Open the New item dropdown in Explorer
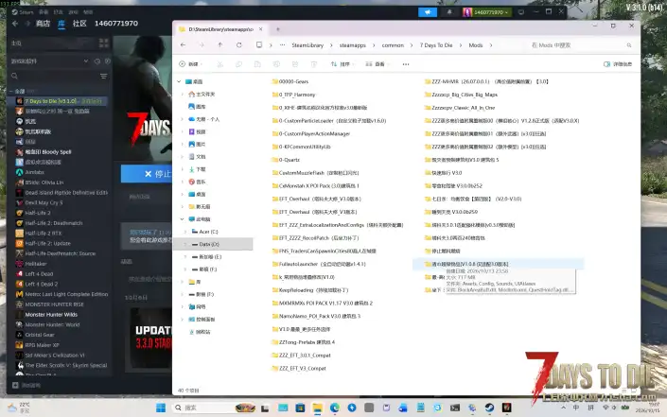This screenshot has width=667, height=417. pos(190,64)
